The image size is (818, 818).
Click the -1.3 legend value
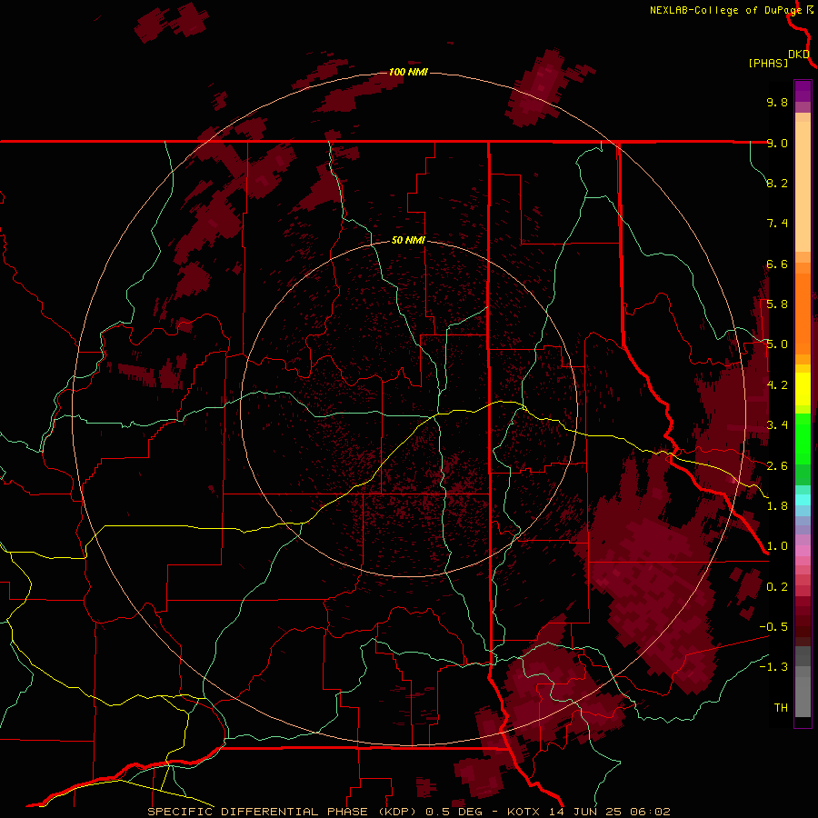[773, 667]
